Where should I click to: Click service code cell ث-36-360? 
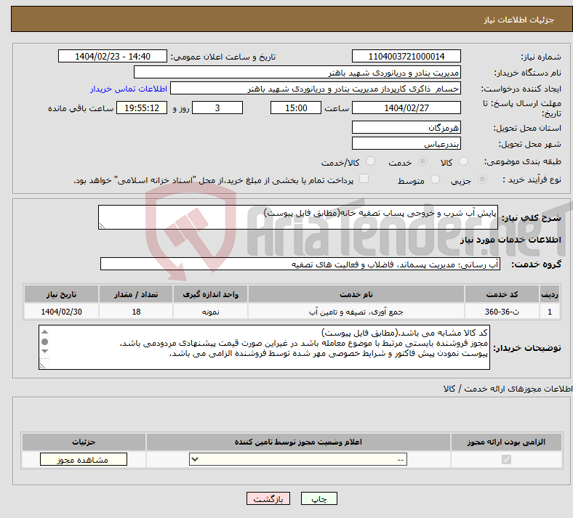502,312
